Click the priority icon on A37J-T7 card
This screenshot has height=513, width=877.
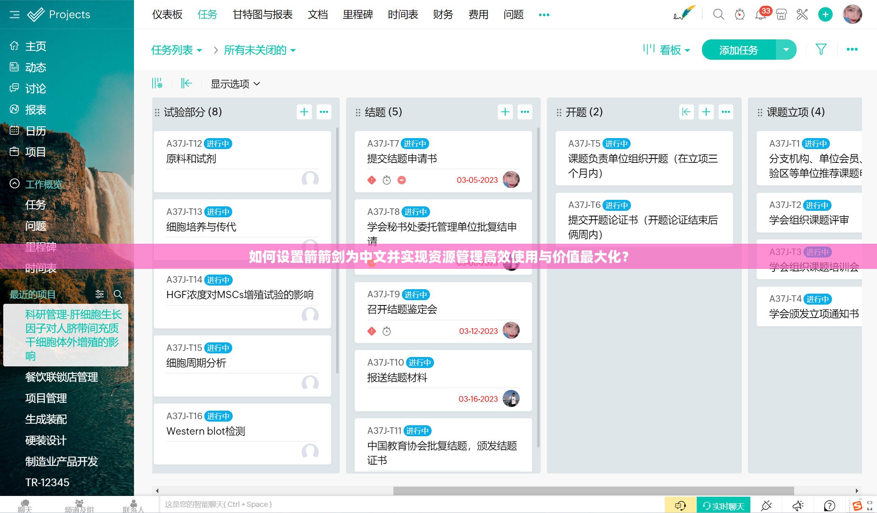[x=372, y=180]
